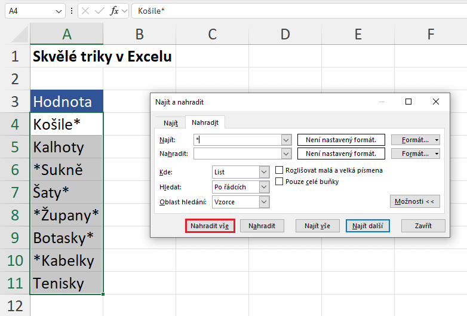Select column header B
The height and width of the screenshot is (316, 467).
click(139, 35)
